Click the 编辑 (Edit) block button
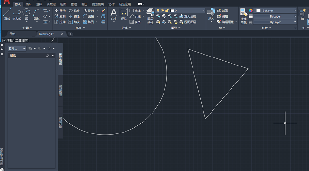The image size is (309, 171). tap(222, 16)
